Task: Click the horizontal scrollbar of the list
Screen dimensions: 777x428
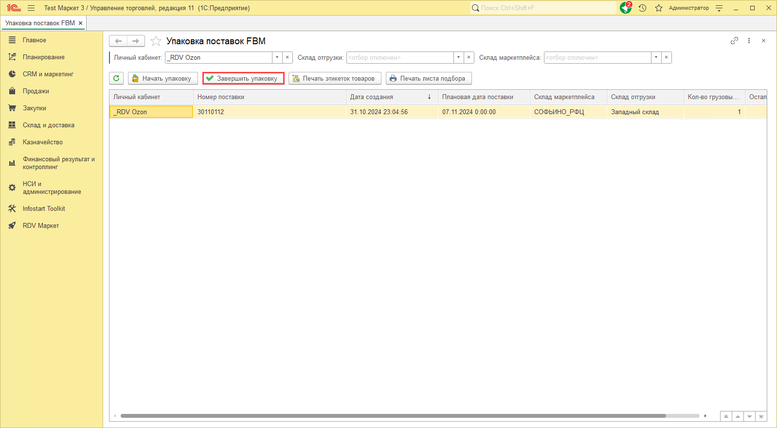Action: [393, 416]
